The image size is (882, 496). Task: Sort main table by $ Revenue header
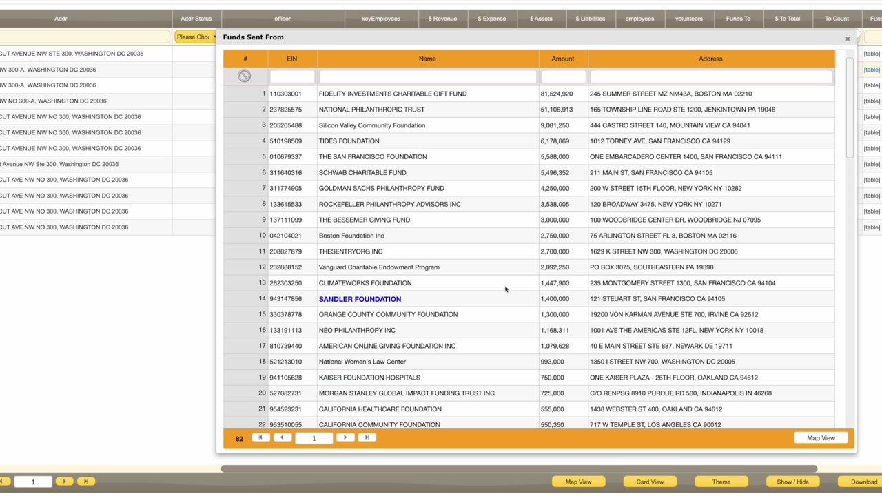[442, 19]
